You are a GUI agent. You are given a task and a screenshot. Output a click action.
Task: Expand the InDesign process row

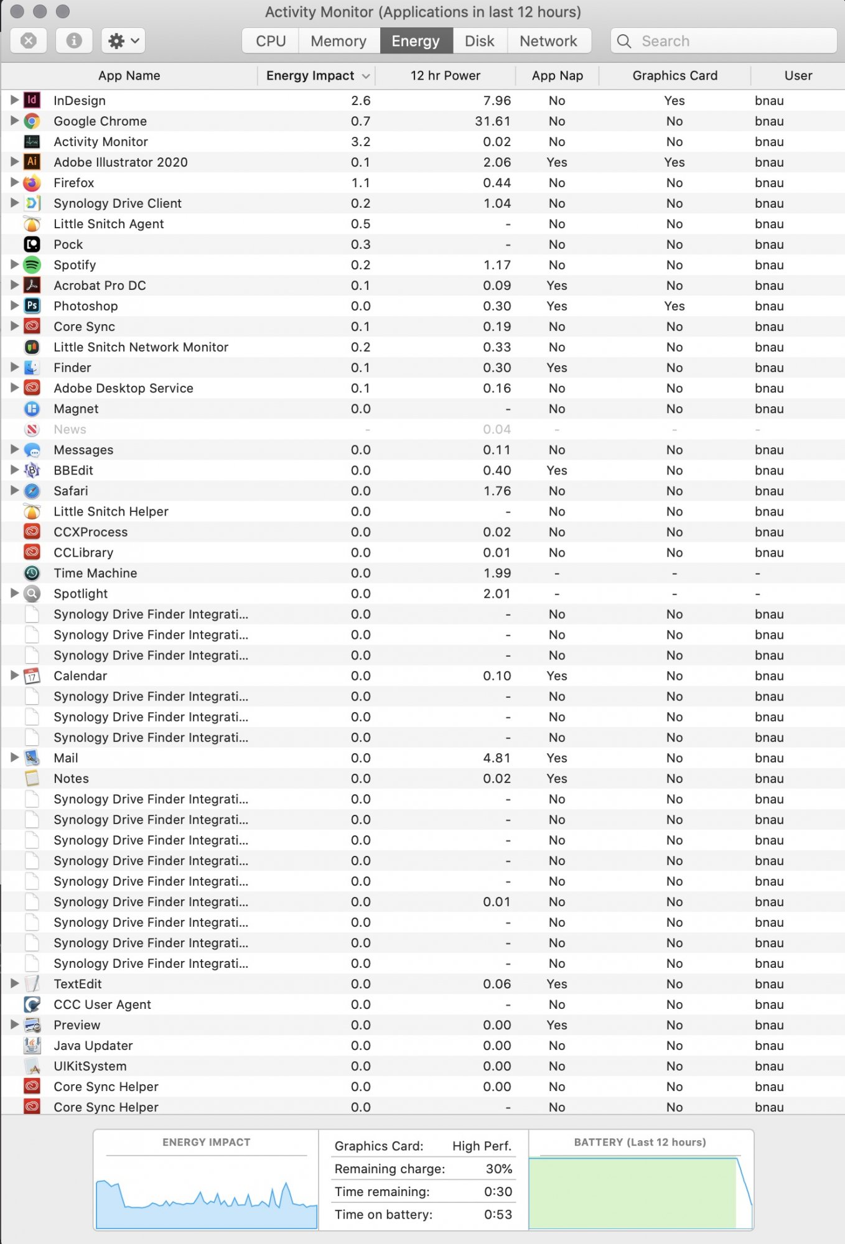pos(14,100)
